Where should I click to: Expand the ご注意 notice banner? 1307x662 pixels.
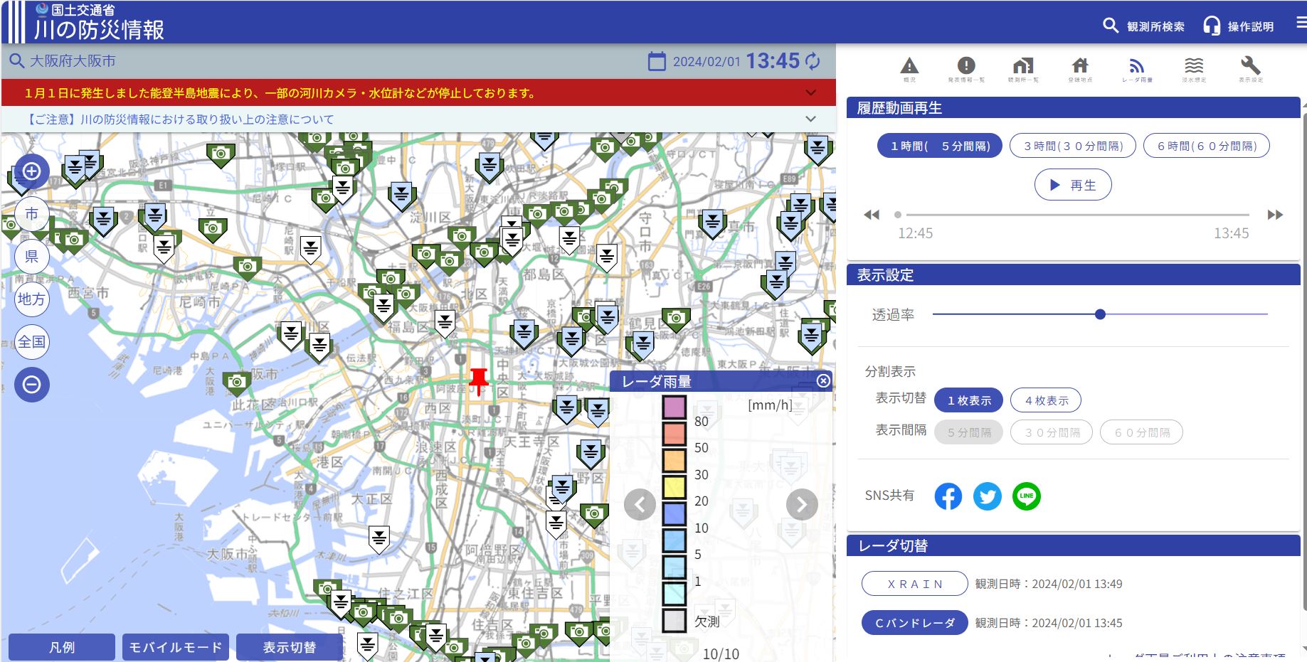tap(810, 119)
